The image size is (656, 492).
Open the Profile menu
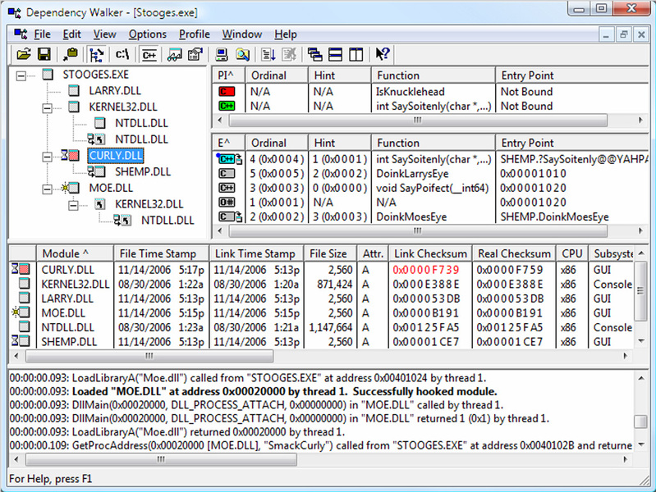pyautogui.click(x=195, y=34)
